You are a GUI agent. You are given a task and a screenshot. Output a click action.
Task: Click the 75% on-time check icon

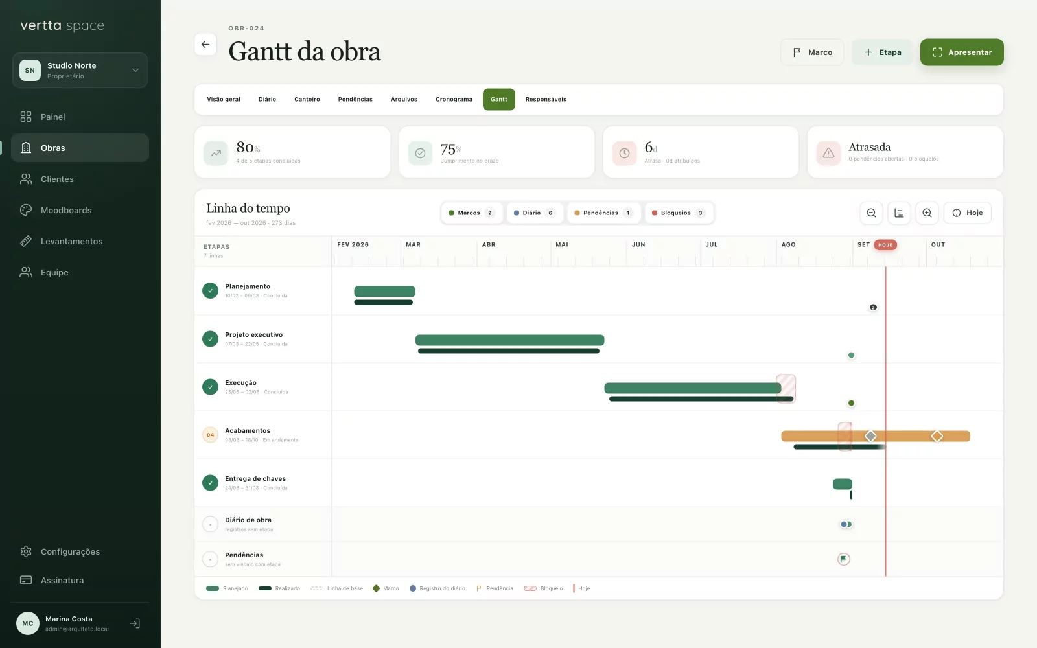click(420, 153)
